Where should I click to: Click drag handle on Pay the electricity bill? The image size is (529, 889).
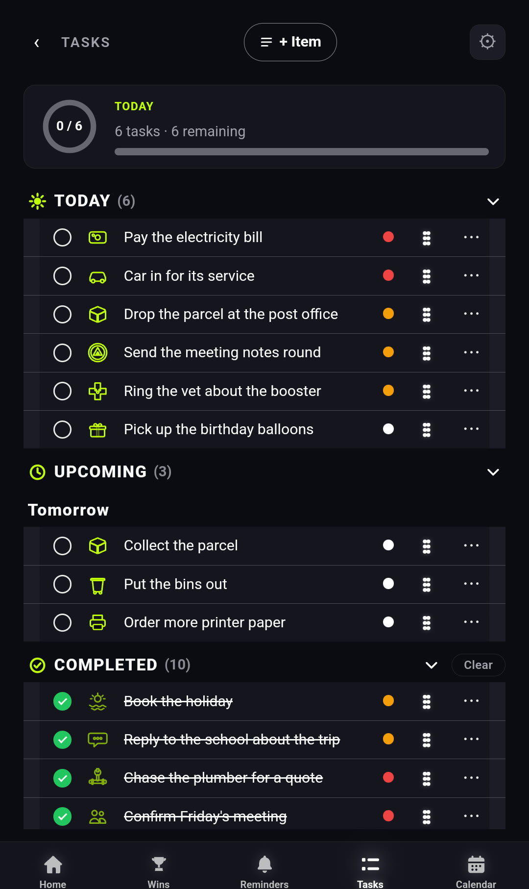[x=427, y=238]
